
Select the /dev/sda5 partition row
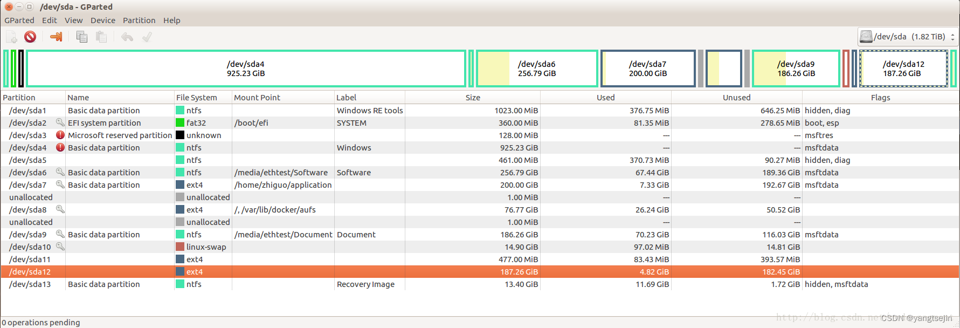[x=480, y=160]
